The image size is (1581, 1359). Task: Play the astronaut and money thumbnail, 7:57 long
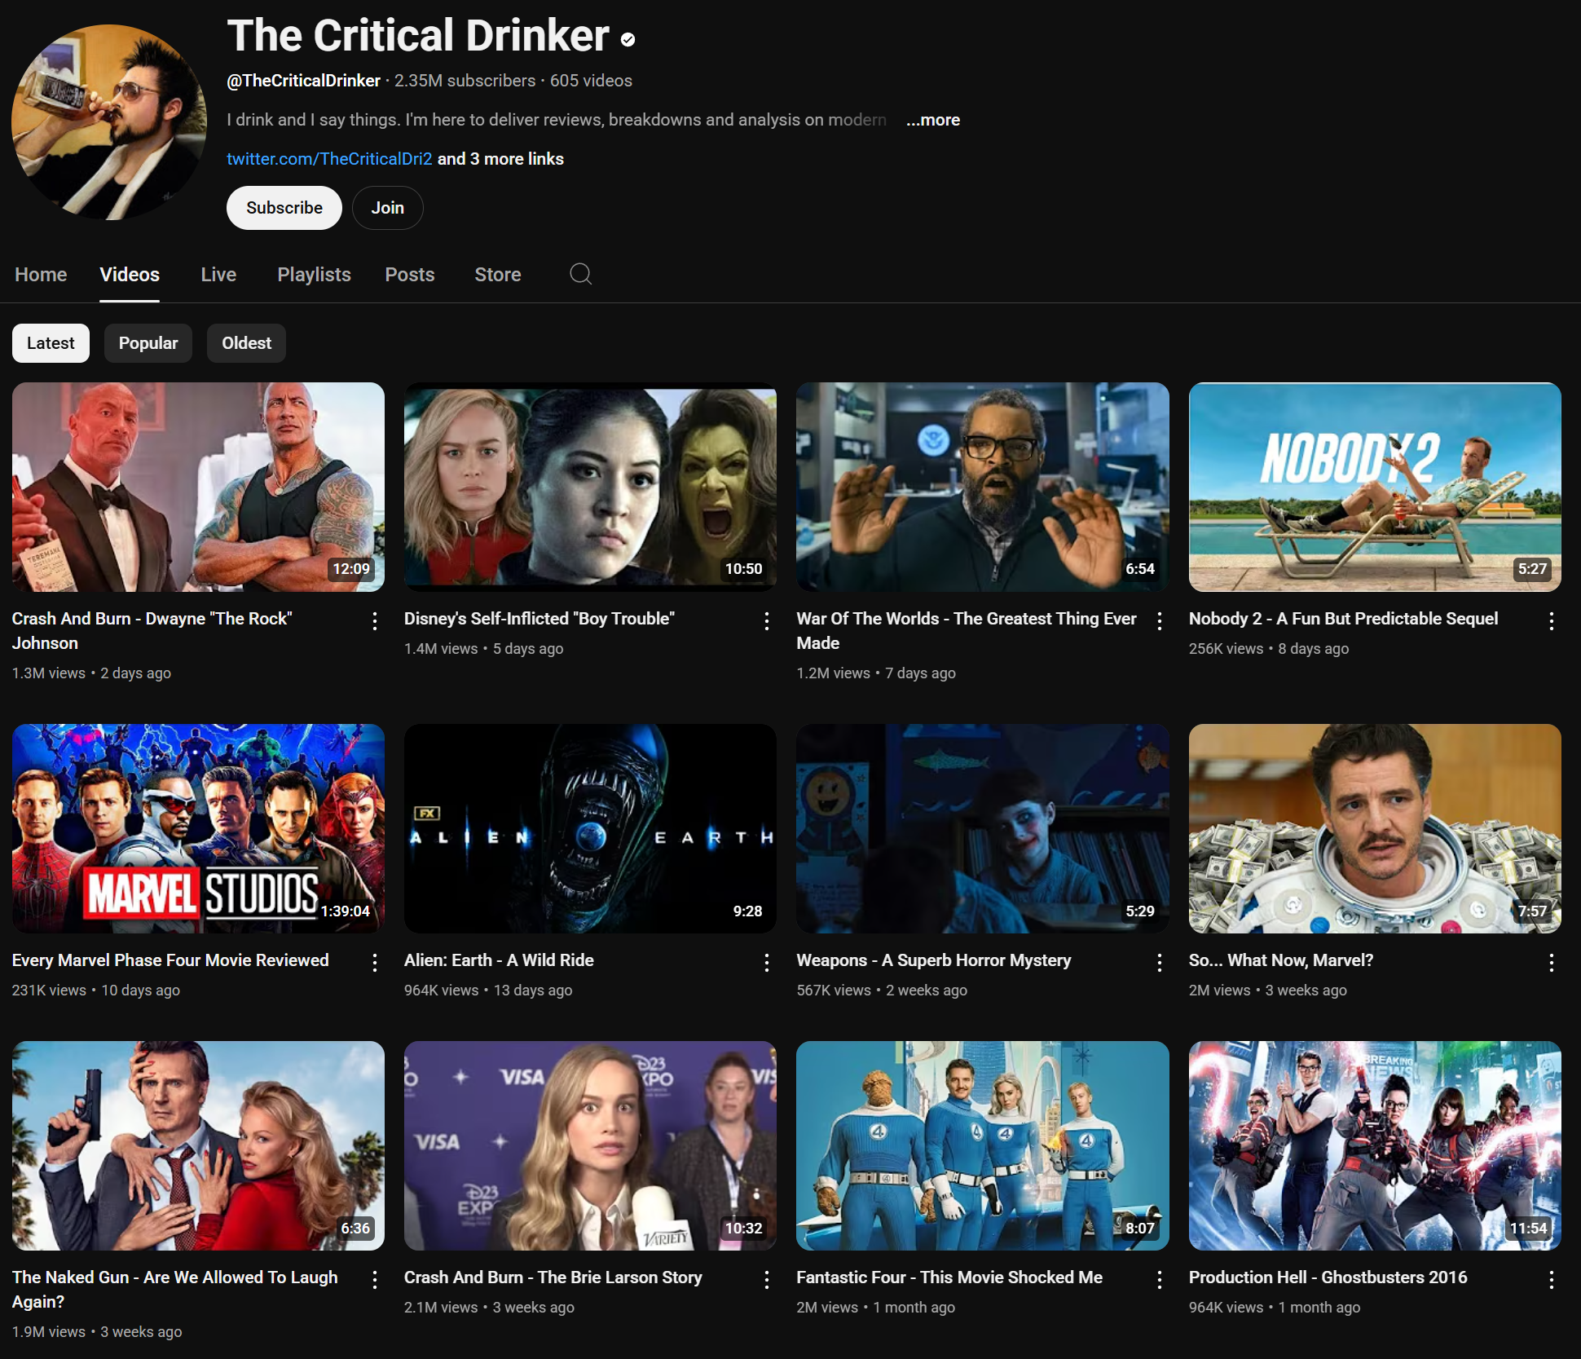coord(1375,828)
